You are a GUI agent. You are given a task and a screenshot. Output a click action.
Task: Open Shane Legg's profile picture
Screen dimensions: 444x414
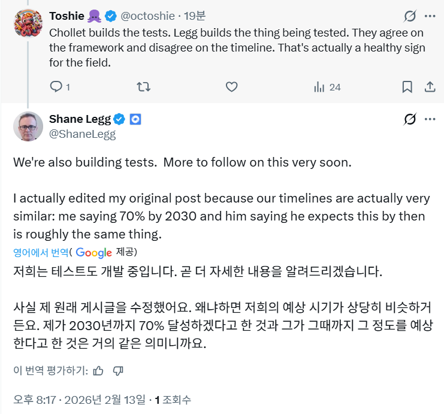[28, 126]
